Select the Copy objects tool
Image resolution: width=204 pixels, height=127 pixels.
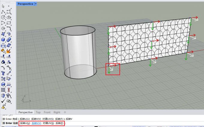point(3,79)
